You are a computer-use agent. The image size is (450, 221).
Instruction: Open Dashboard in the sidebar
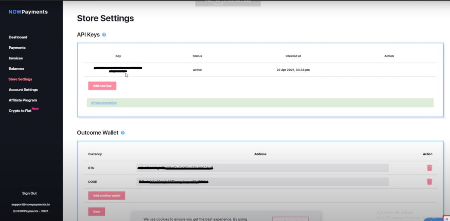(18, 37)
